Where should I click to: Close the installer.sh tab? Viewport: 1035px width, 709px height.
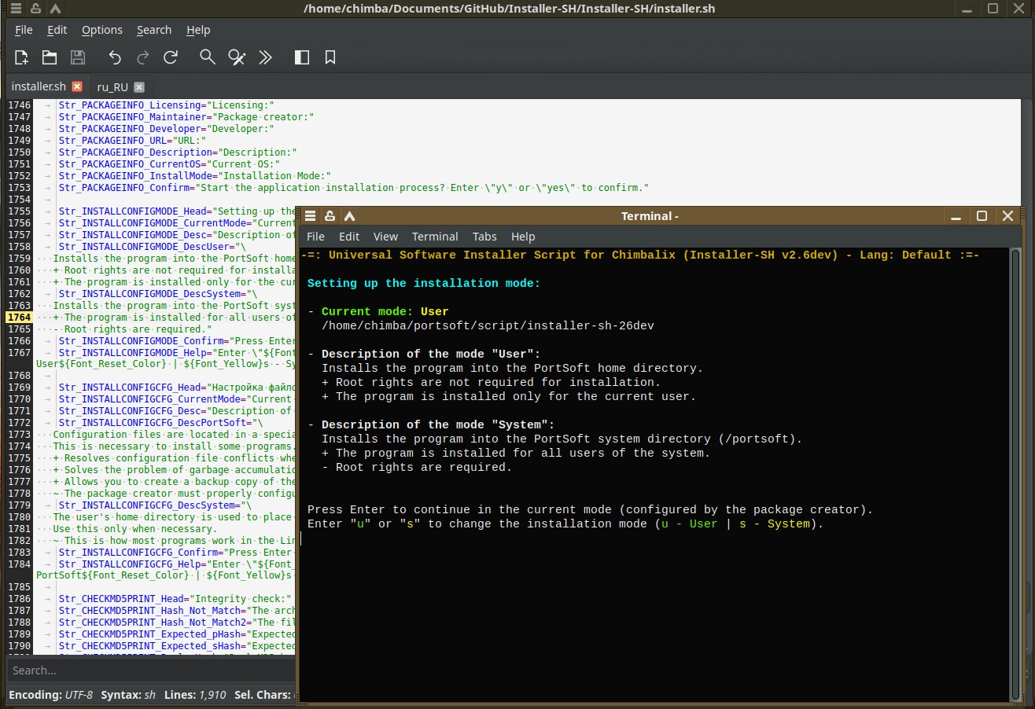(77, 86)
